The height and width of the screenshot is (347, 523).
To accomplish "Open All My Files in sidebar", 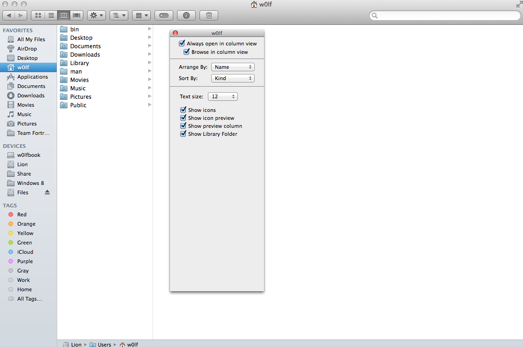I will (29, 39).
